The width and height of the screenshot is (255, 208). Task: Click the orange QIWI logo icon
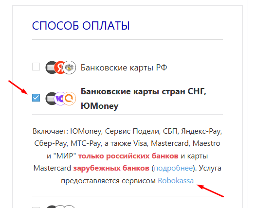point(70,98)
